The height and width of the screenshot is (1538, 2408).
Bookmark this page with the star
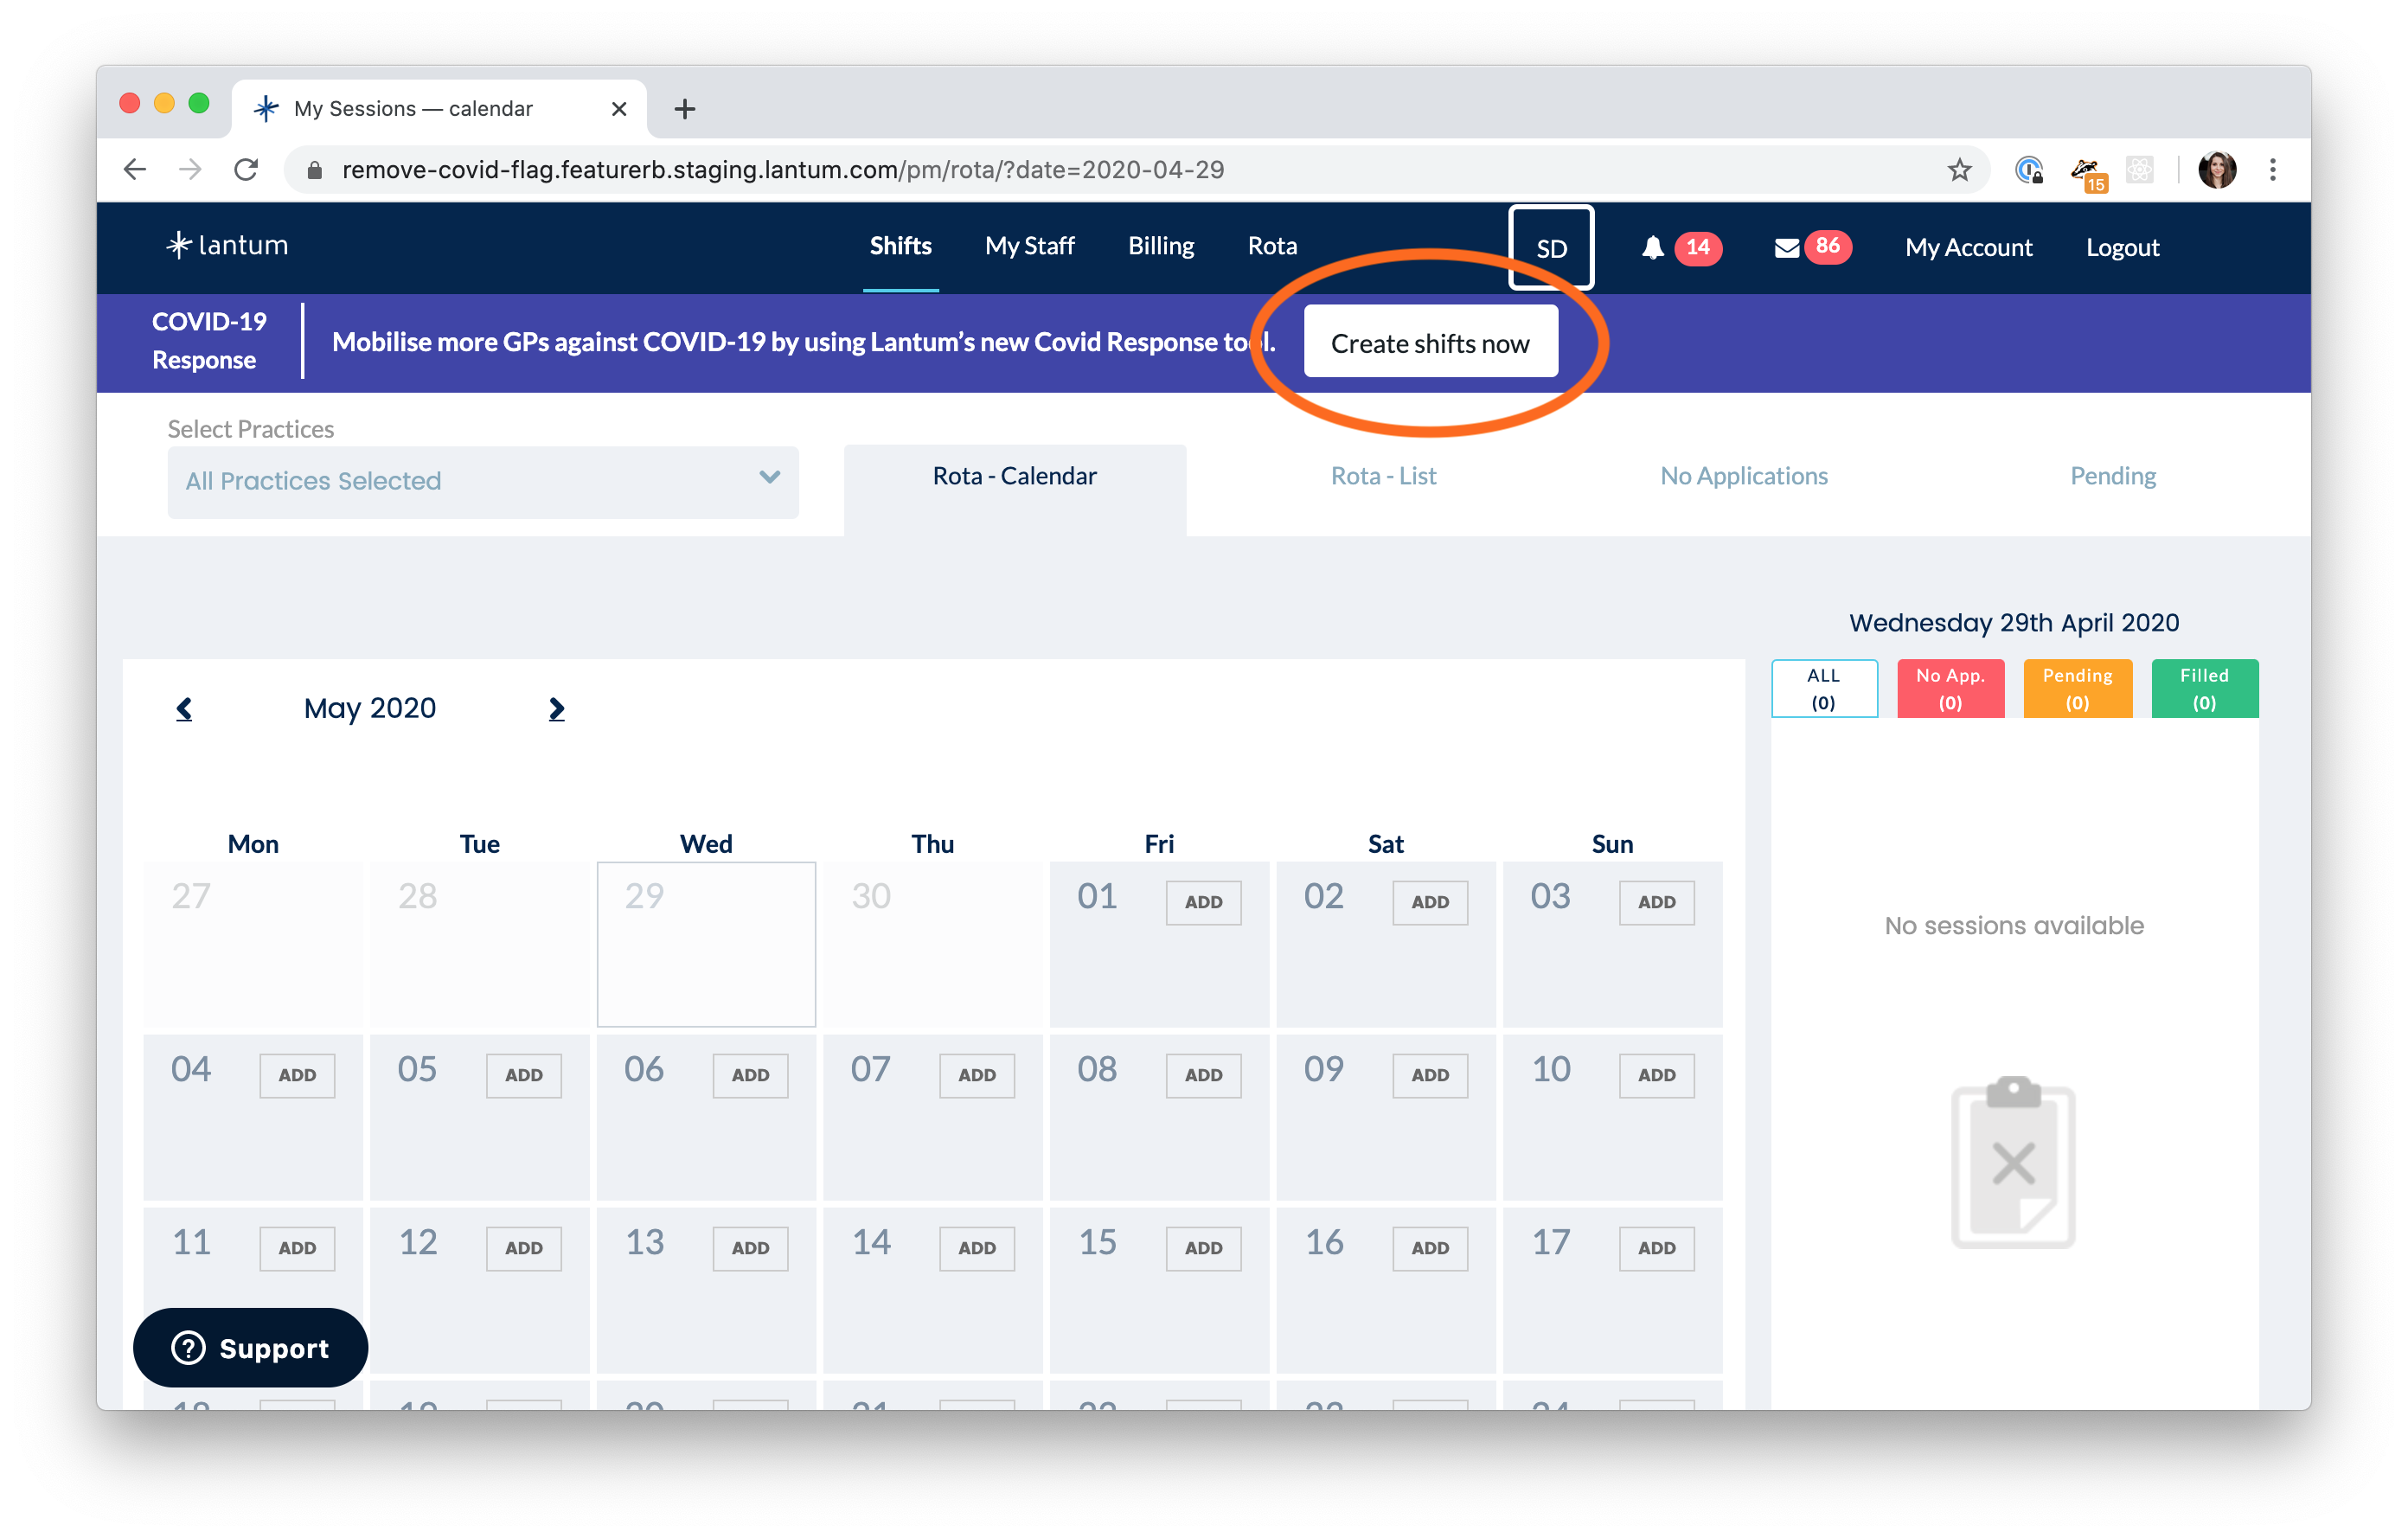(1959, 169)
